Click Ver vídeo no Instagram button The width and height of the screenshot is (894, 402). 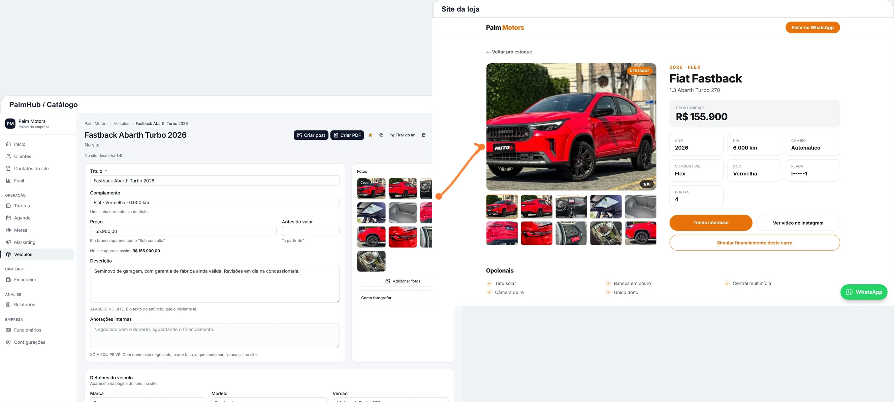pos(798,223)
